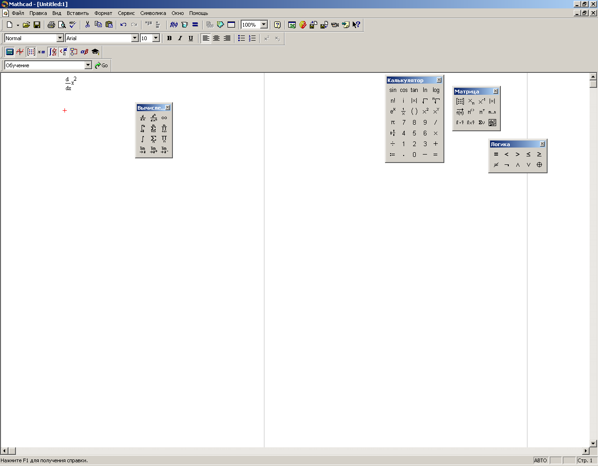Insert two-sided limit from Calculus palette
This screenshot has height=466, width=598.
tap(142, 150)
